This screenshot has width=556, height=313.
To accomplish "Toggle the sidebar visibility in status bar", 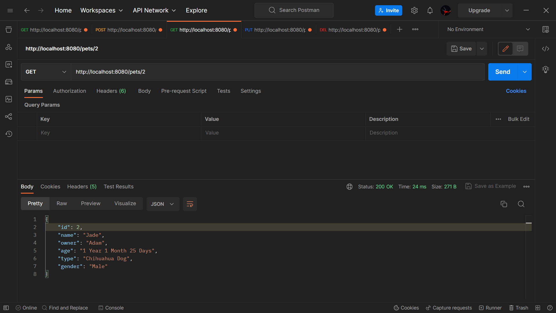I will pyautogui.click(x=6, y=308).
